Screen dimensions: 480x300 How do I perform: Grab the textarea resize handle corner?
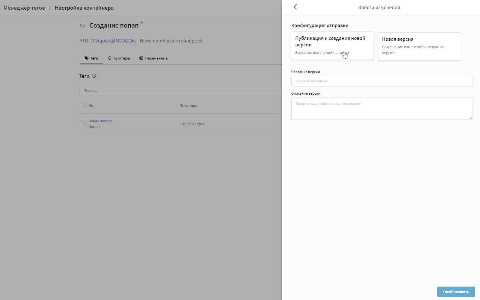click(x=471, y=118)
